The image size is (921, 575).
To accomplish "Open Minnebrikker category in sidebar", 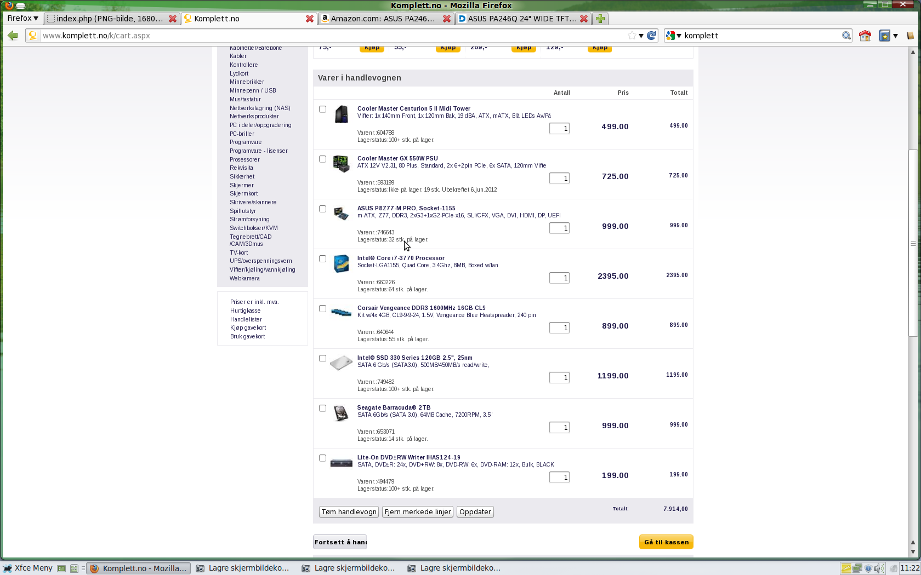I will pos(247,82).
